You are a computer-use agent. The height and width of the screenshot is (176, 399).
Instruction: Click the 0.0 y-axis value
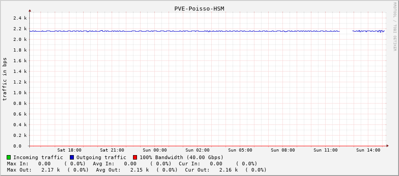[x=17, y=146]
